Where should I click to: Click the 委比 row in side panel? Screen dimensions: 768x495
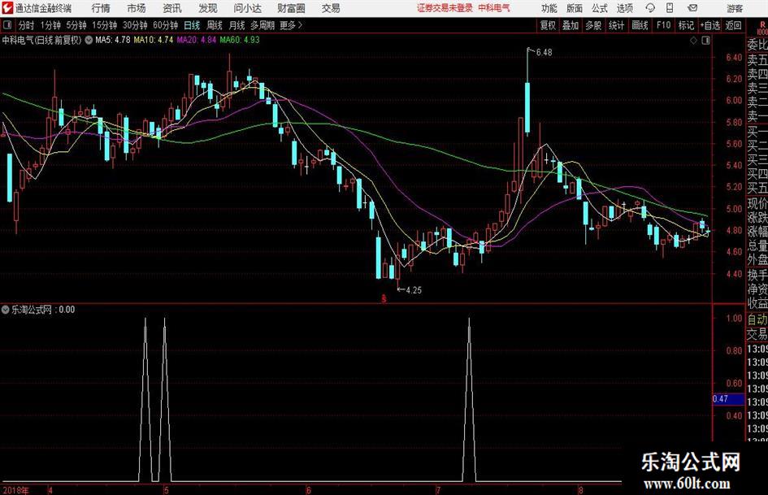tap(757, 45)
